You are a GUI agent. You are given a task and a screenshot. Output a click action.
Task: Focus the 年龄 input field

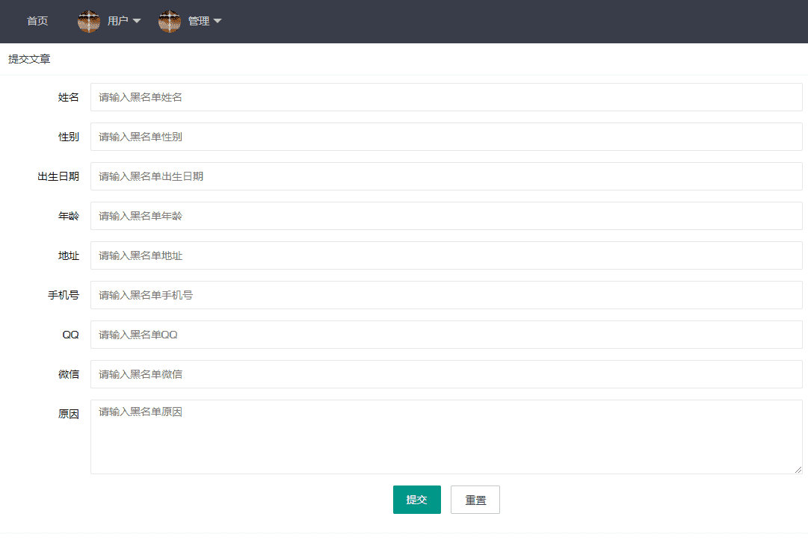446,216
